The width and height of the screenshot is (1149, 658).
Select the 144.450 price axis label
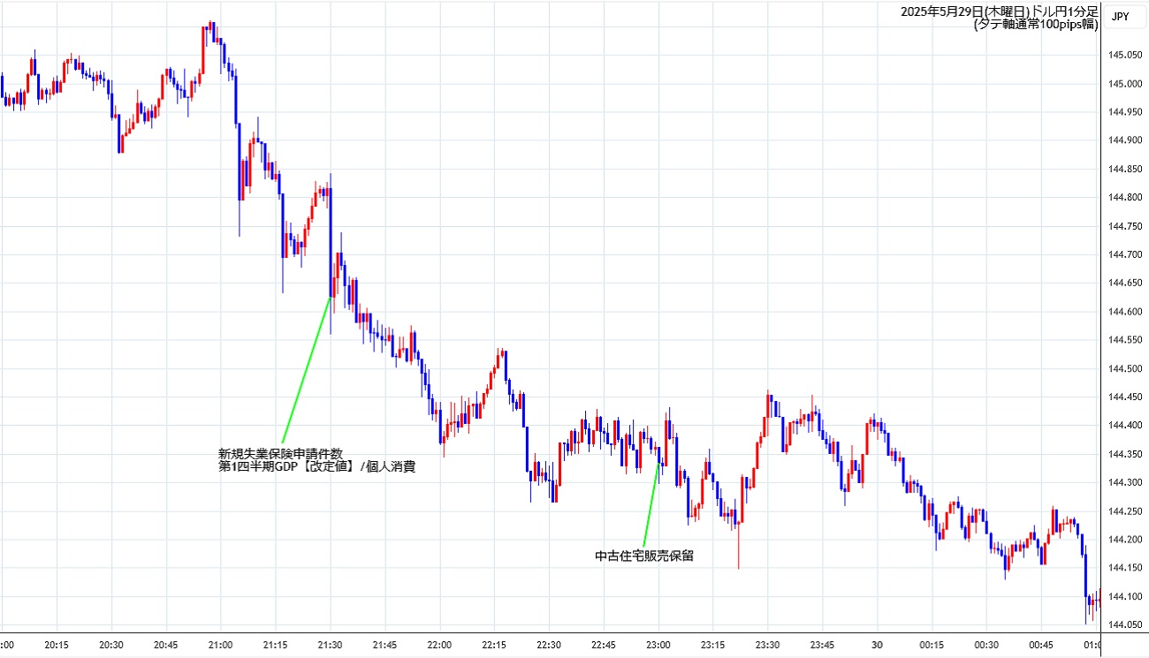1124,397
